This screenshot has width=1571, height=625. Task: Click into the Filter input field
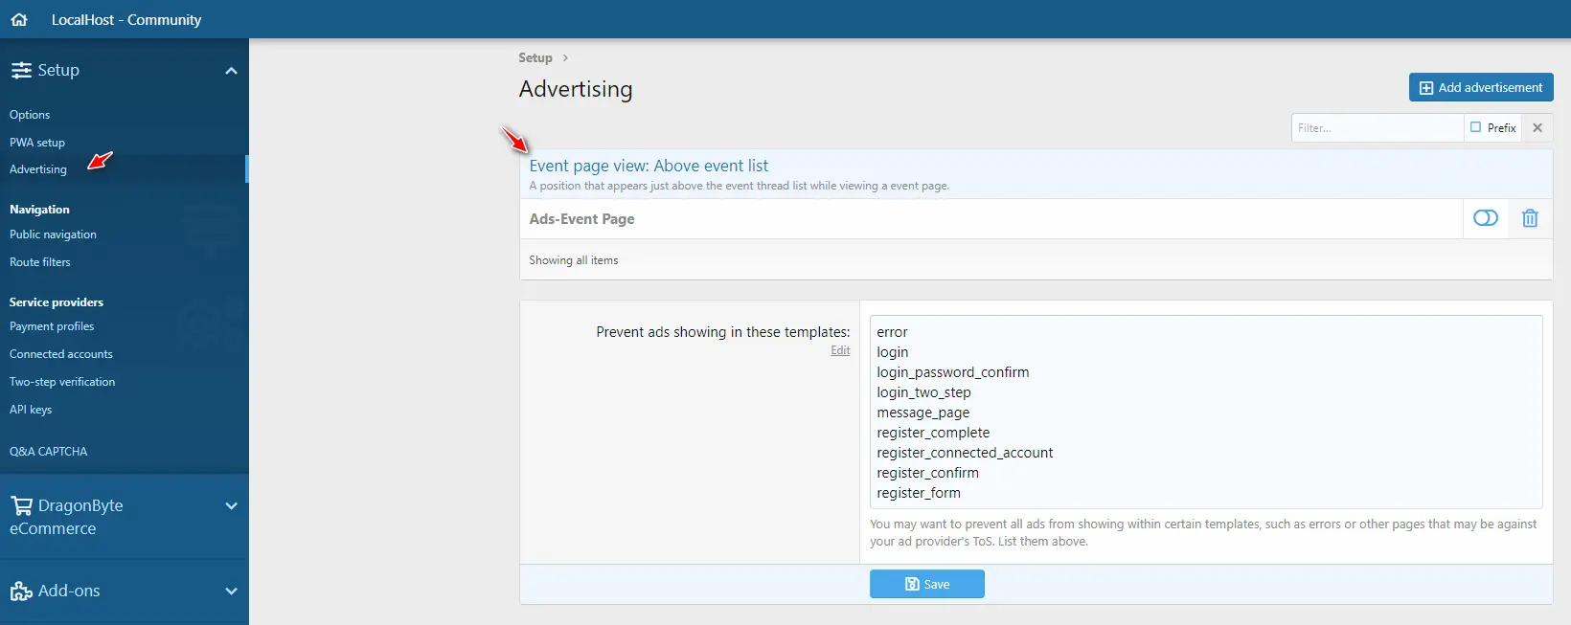click(1377, 127)
